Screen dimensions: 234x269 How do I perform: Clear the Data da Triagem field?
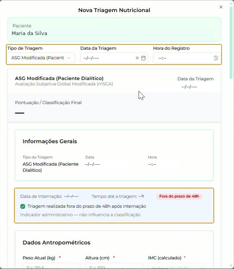137,58
